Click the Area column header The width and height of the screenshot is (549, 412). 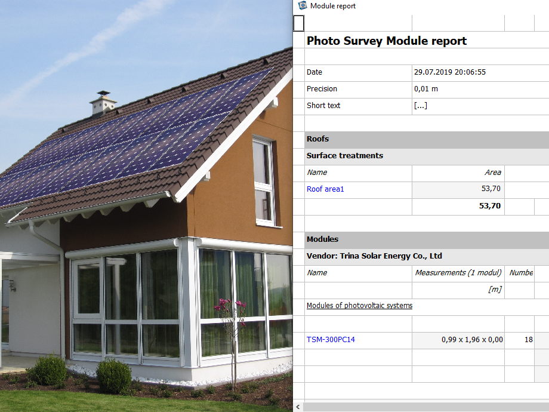(x=492, y=173)
